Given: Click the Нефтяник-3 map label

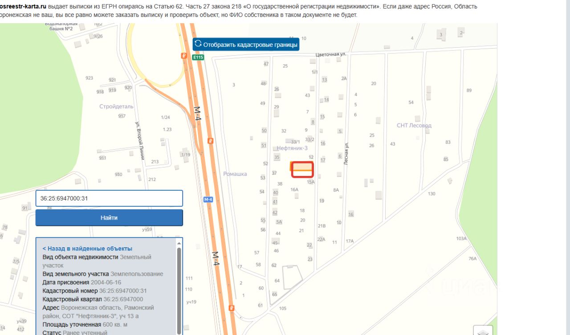Looking at the screenshot, I should 292,148.
